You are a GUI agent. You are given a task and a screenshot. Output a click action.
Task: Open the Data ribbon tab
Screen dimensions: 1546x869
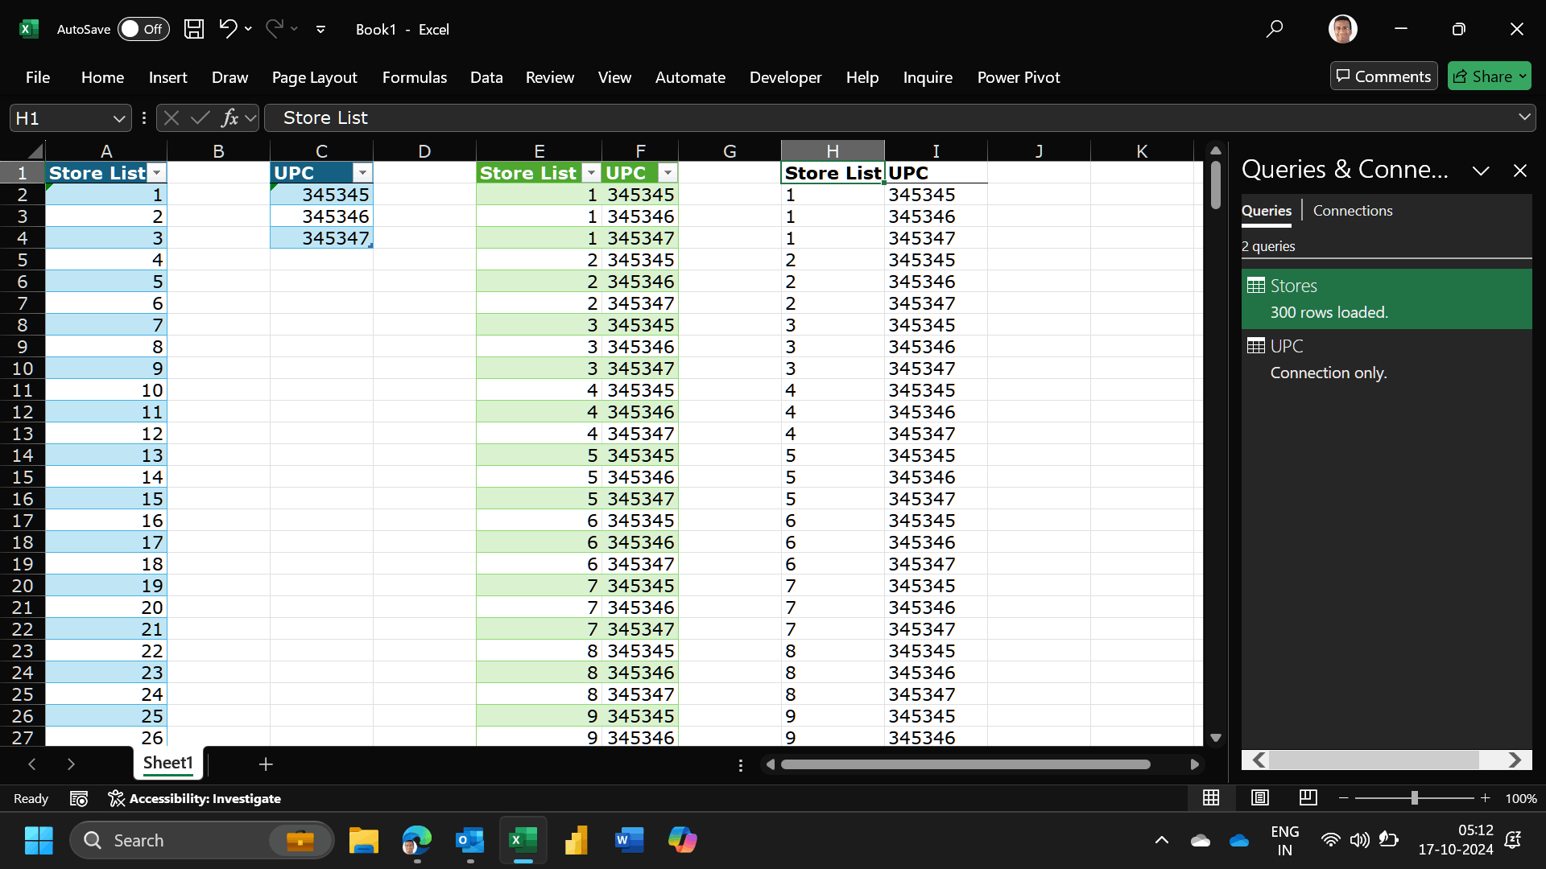[x=486, y=77]
